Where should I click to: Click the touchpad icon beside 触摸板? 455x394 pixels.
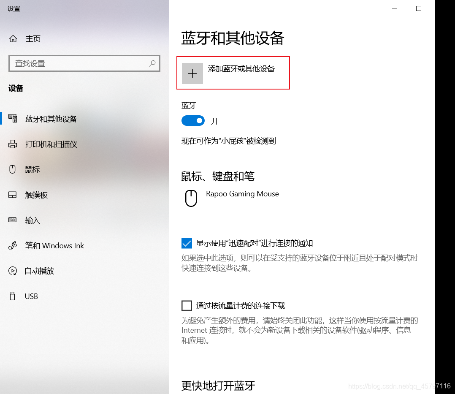pos(13,195)
